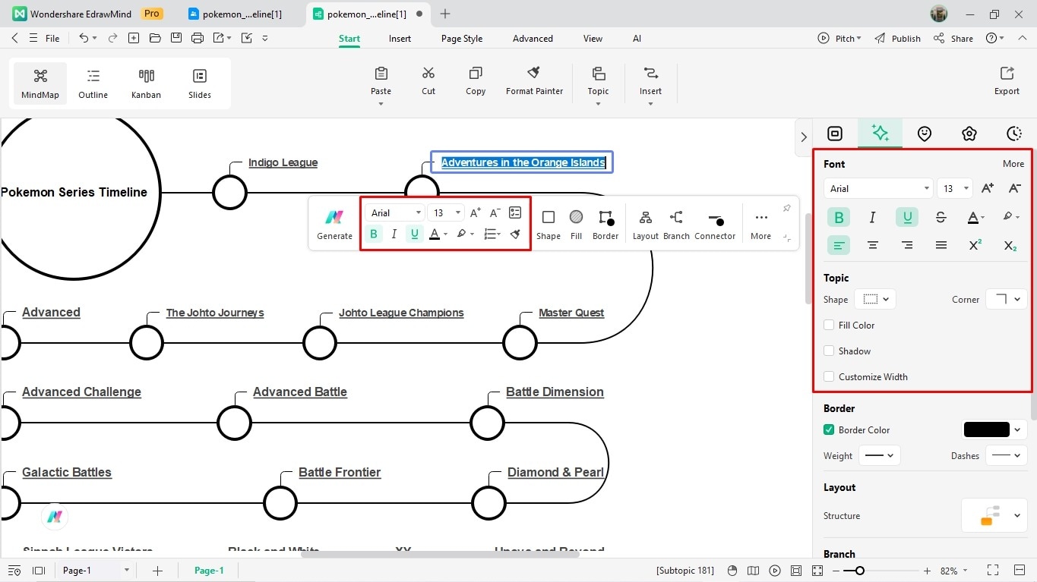Image resolution: width=1037 pixels, height=582 pixels.
Task: Switch to Outline view mode
Action: click(93, 83)
